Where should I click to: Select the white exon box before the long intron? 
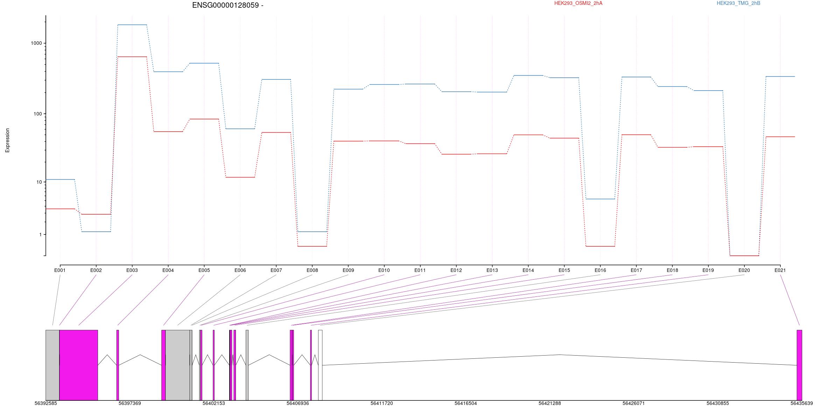pyautogui.click(x=320, y=365)
